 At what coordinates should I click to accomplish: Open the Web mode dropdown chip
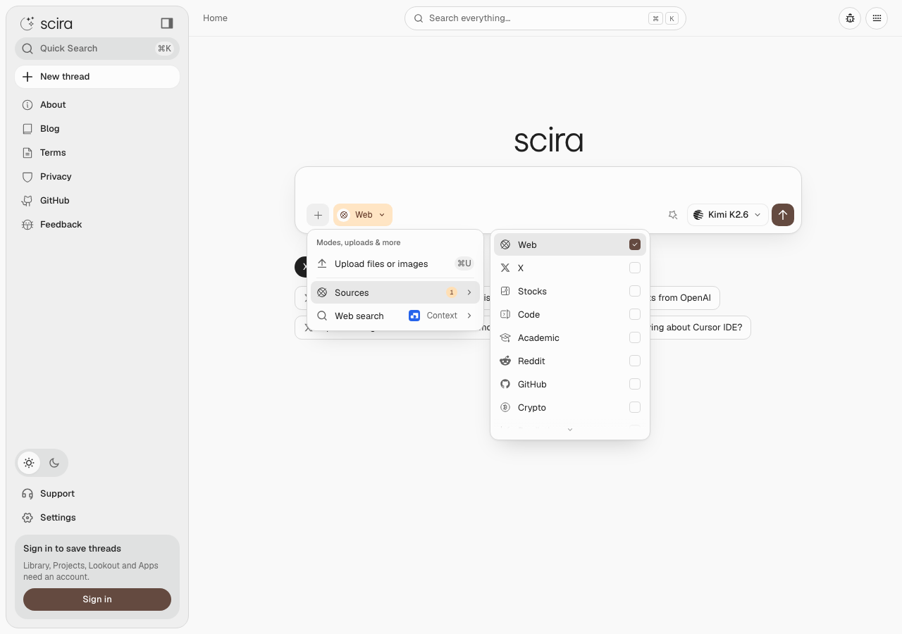click(363, 215)
